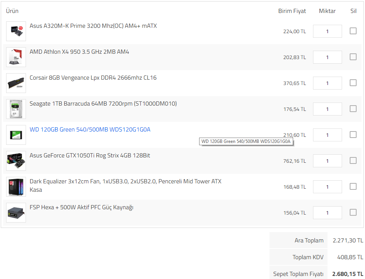The width and height of the screenshot is (365, 279).
Task: Open the Asus GeForce GTX1050Ti Rog Strix link
Action: pos(89,156)
